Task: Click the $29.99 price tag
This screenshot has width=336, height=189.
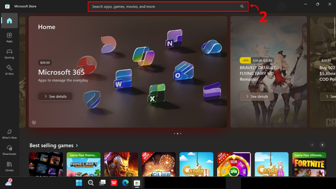Action: (x=326, y=60)
